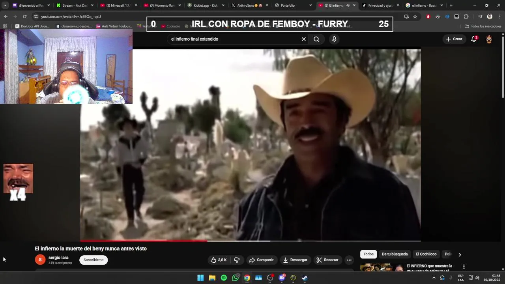Like the video with 3,8 K likes

219,260
